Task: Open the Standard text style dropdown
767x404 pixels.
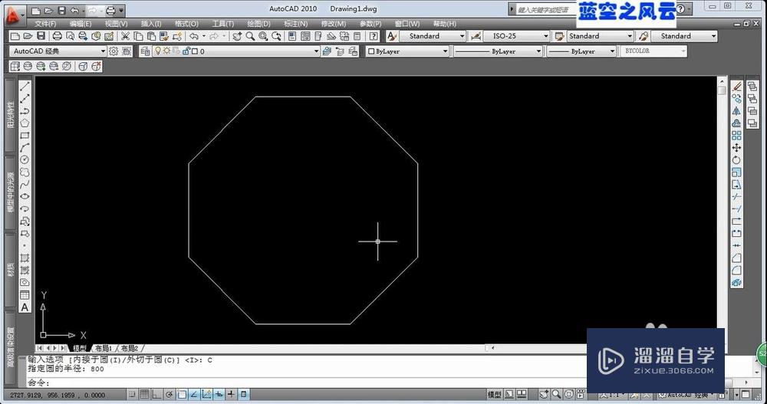Action: pos(433,36)
